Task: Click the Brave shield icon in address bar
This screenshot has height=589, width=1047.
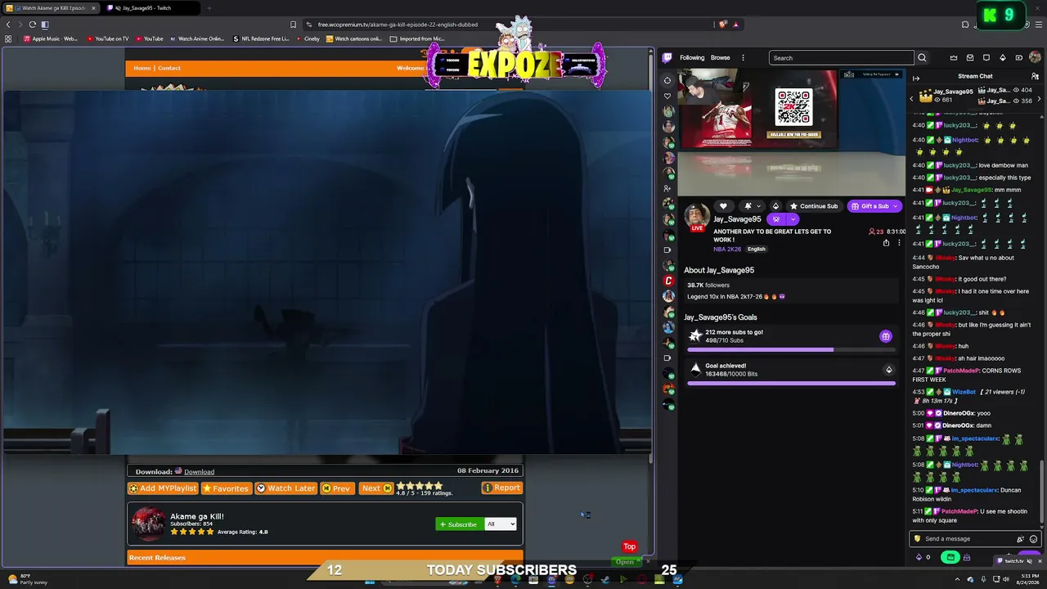Action: coord(721,25)
